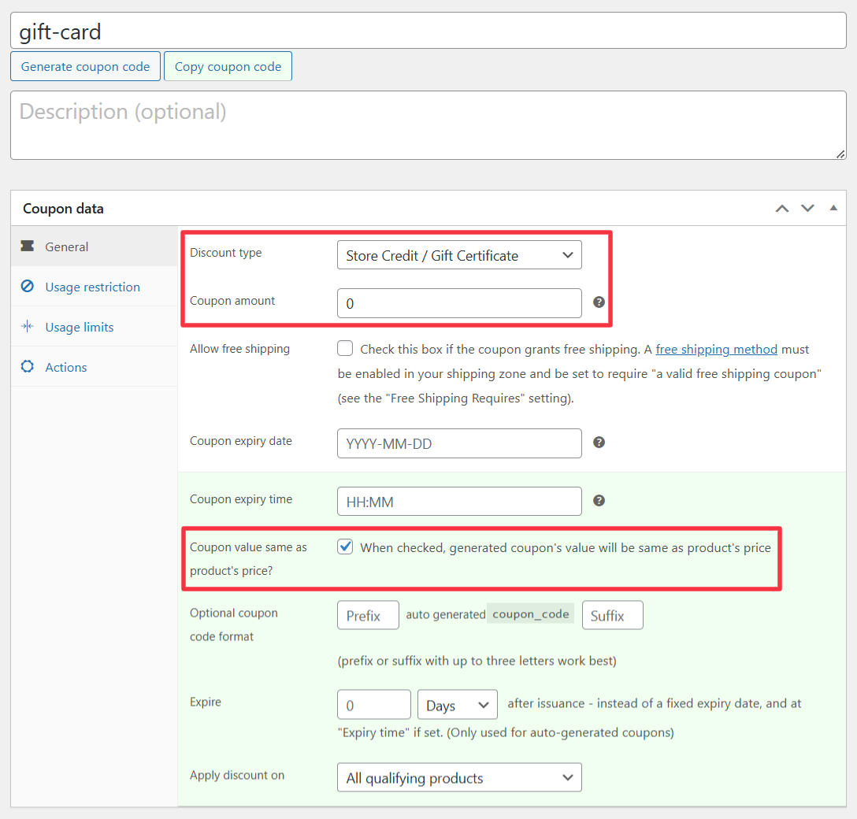Click the Coupon amount help icon
The width and height of the screenshot is (857, 819).
(x=599, y=302)
